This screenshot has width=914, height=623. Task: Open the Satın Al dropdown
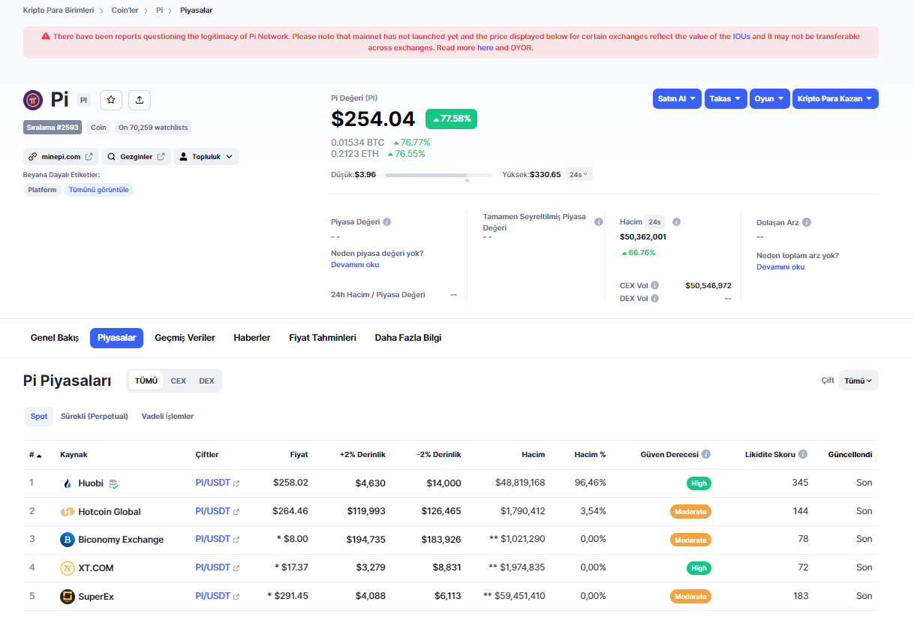pos(677,99)
